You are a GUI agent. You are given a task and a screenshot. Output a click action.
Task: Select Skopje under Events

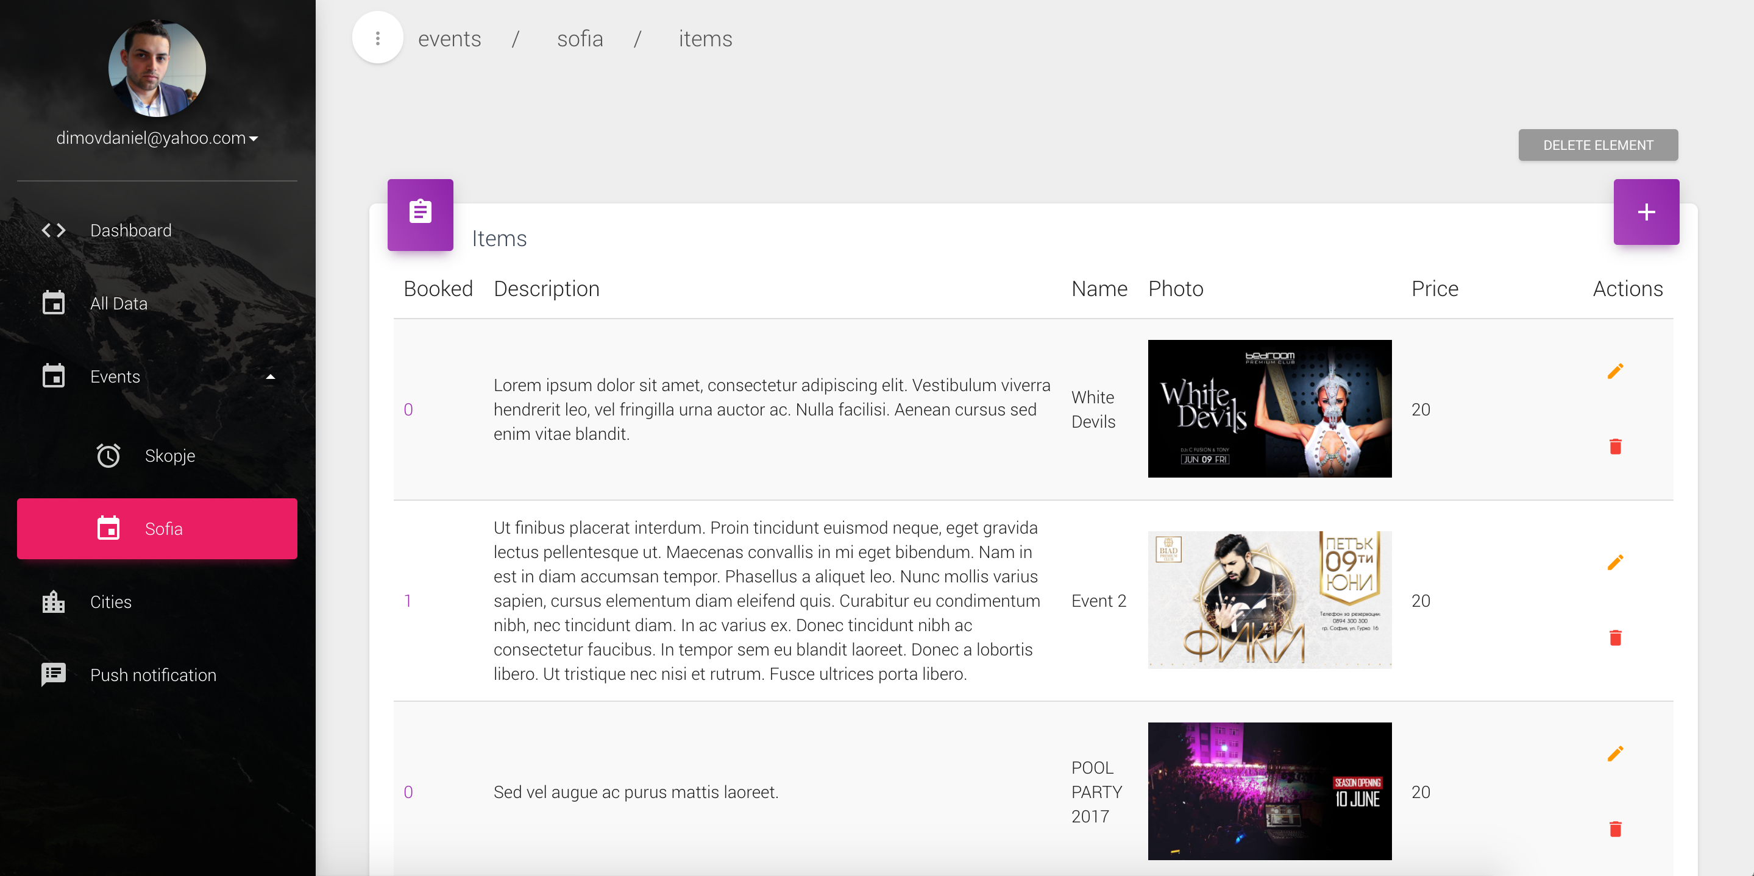pyautogui.click(x=169, y=455)
